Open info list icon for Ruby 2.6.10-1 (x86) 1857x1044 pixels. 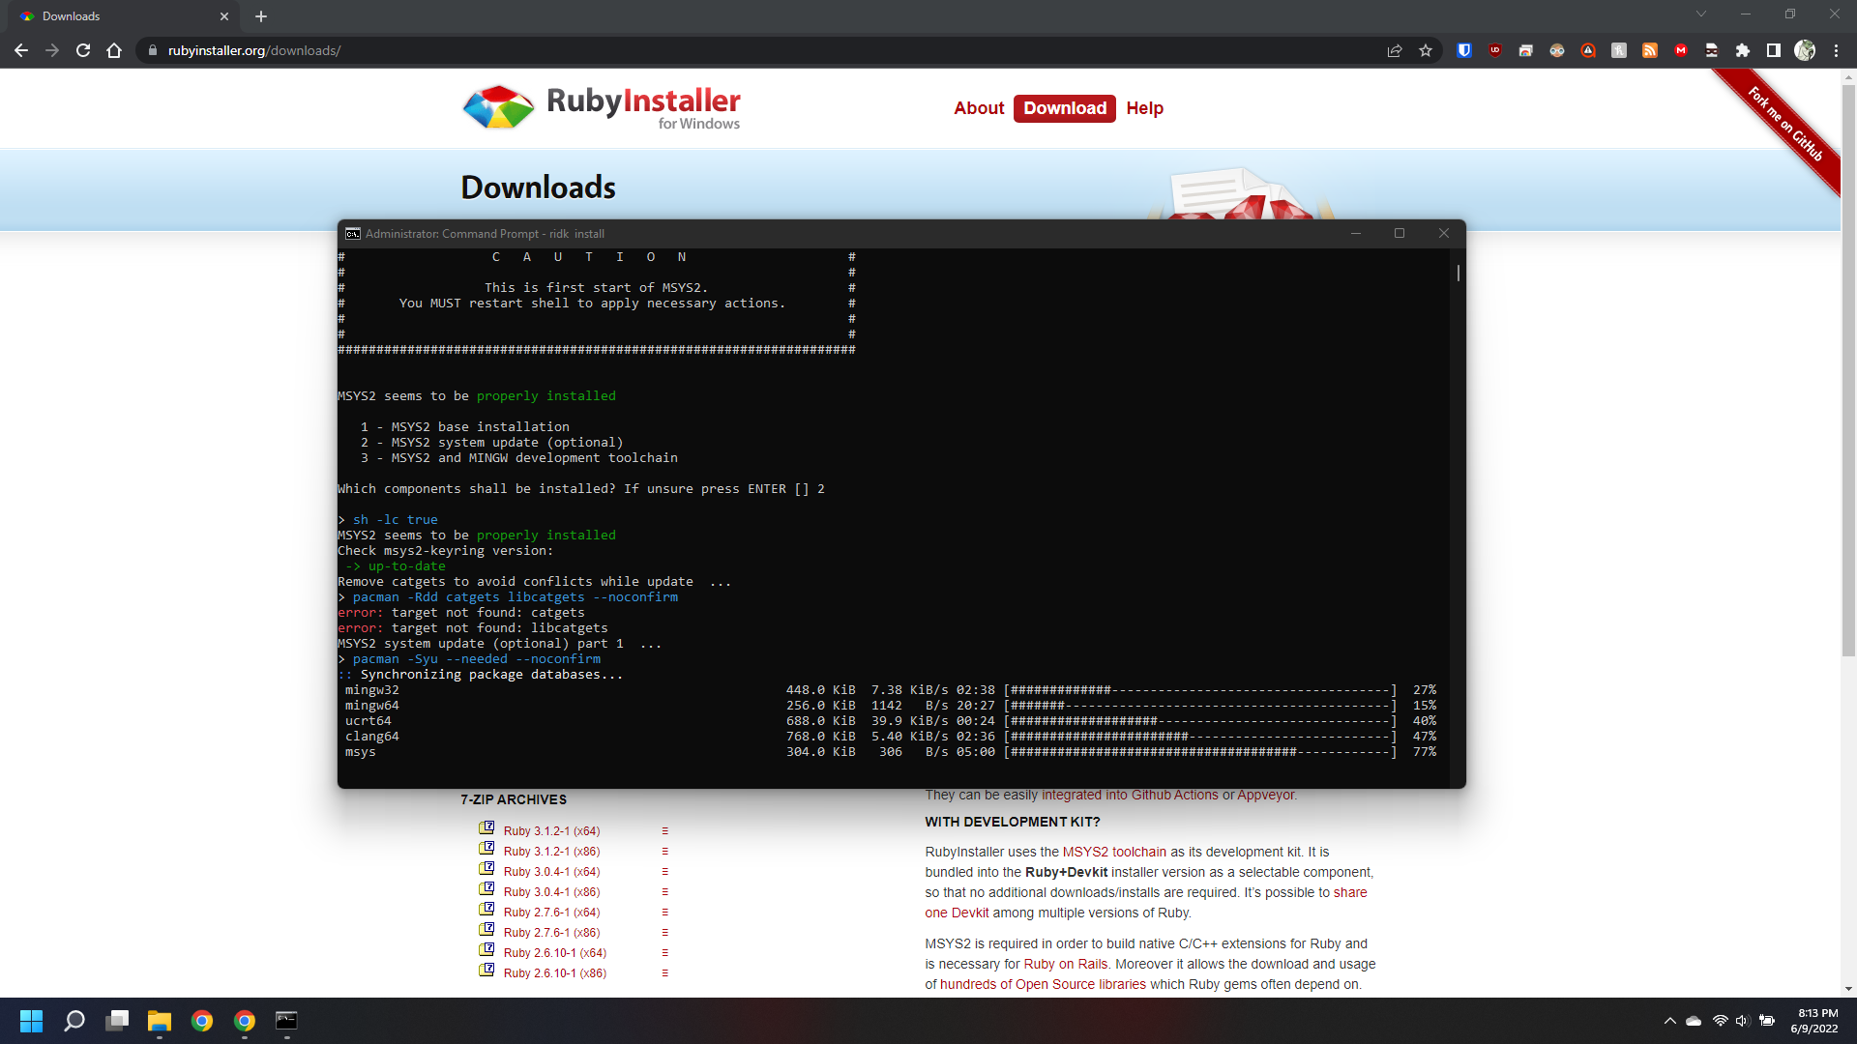point(664,973)
